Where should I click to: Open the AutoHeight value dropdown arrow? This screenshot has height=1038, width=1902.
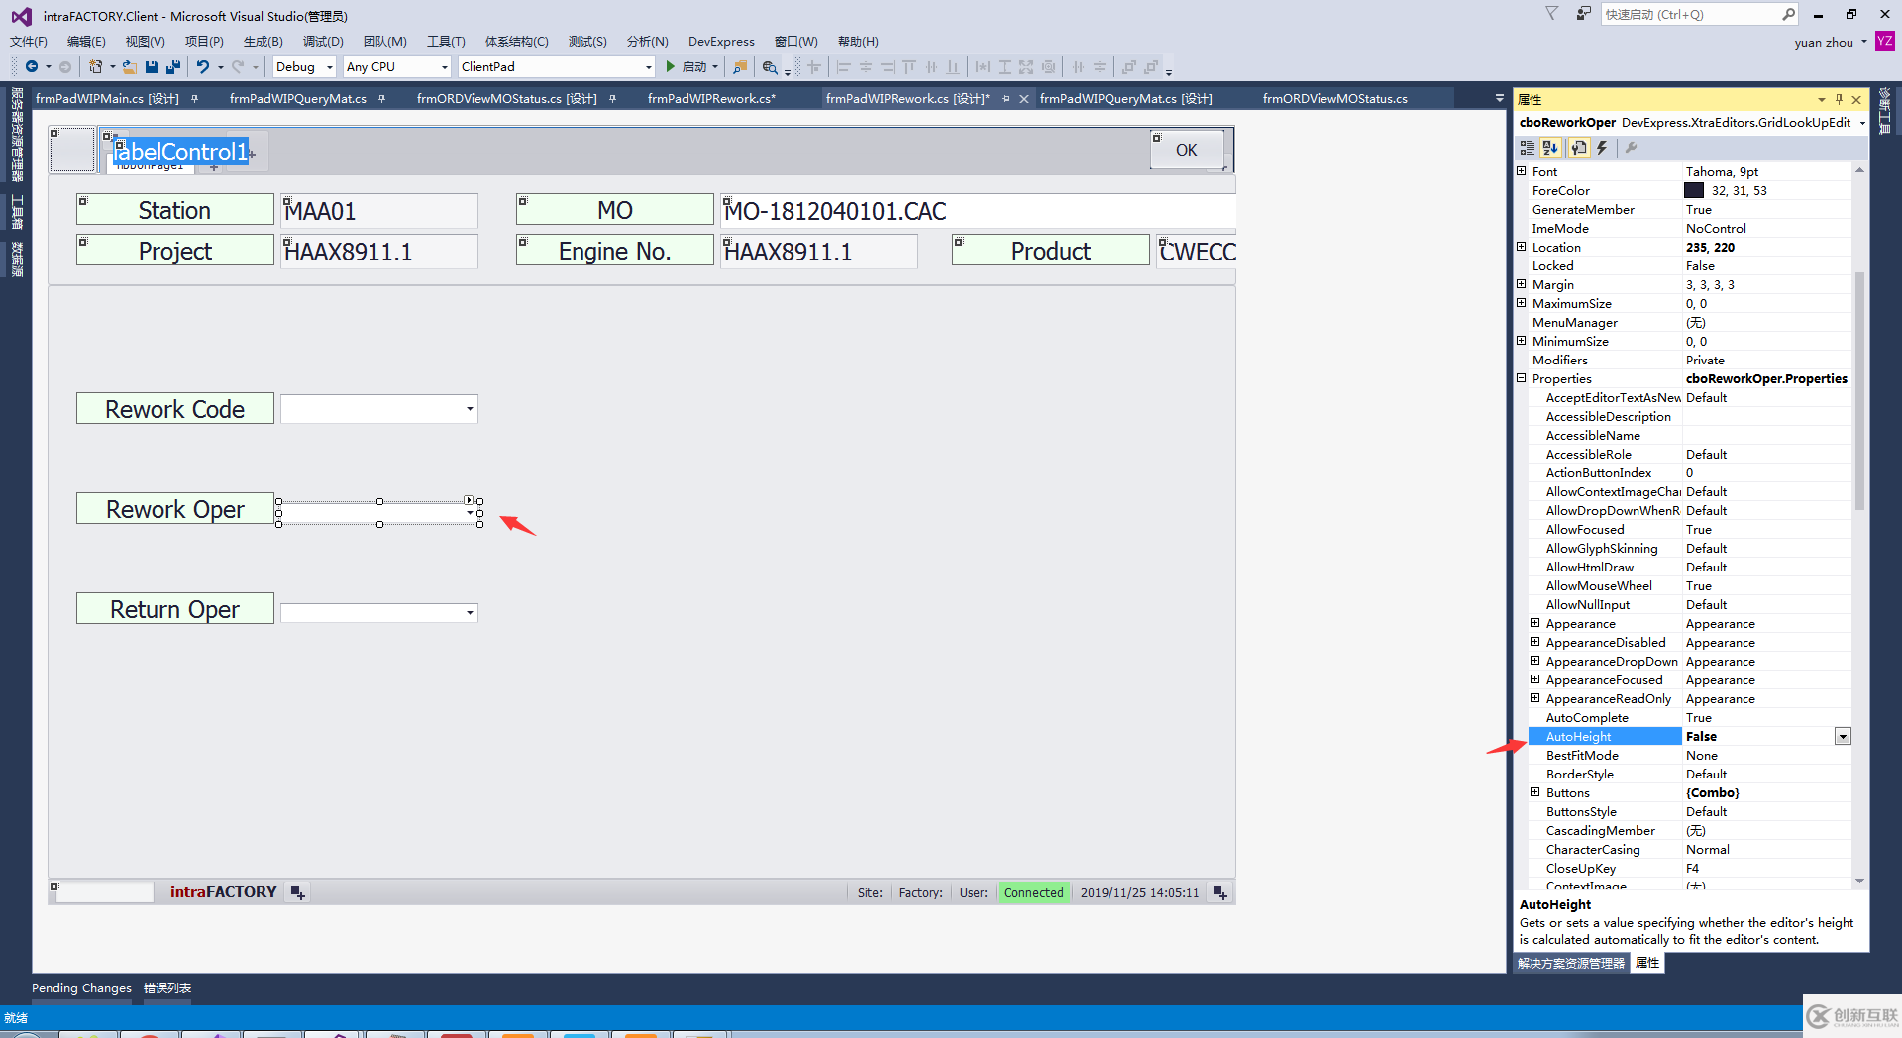1843,736
